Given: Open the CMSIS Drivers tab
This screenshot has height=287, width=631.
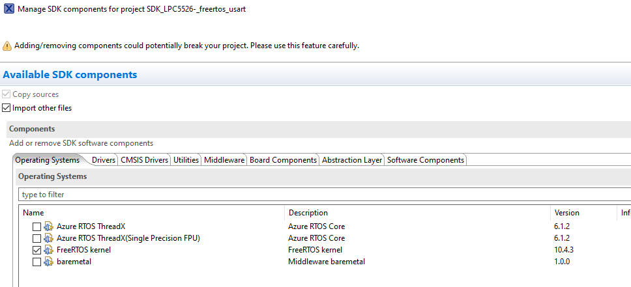Looking at the screenshot, I should [144, 160].
